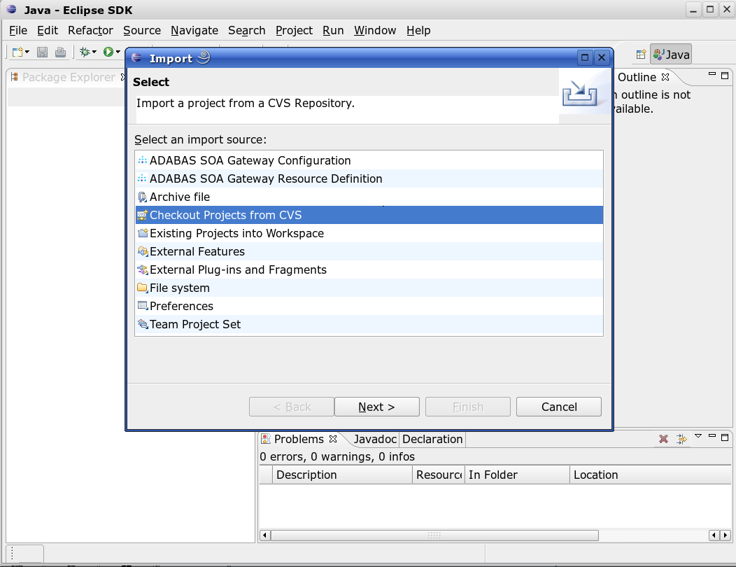Sort Problems by the Resource column header
Viewport: 736px width, 567px height.
439,475
